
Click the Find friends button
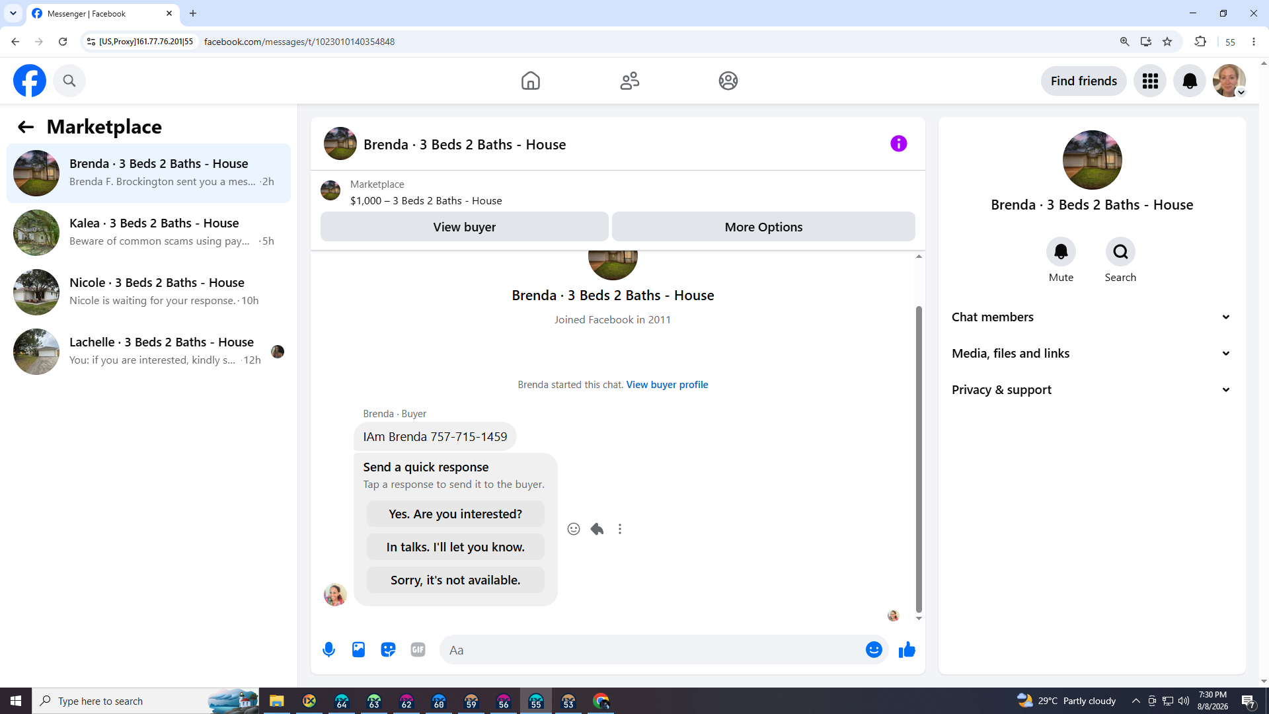click(1084, 81)
